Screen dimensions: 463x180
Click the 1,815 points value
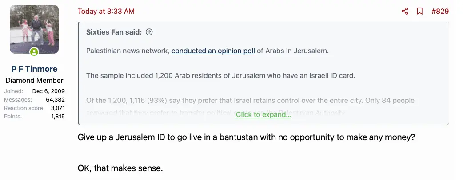point(58,116)
